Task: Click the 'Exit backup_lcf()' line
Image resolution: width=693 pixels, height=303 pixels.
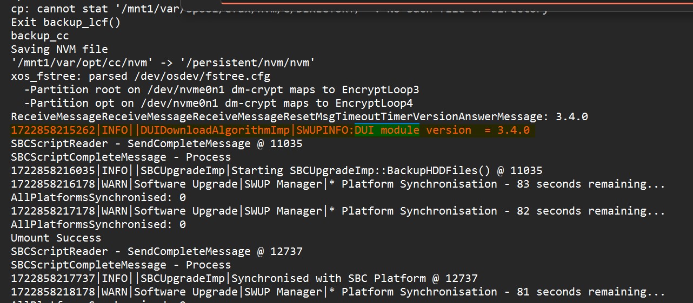Action: 66,22
